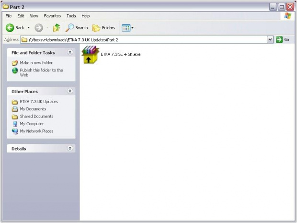This screenshot has height=223, width=297.
Task: Click the folder icon in the address bar
Action: 24,40
